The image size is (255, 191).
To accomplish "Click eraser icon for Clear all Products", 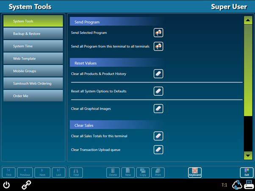I will coord(158,74).
